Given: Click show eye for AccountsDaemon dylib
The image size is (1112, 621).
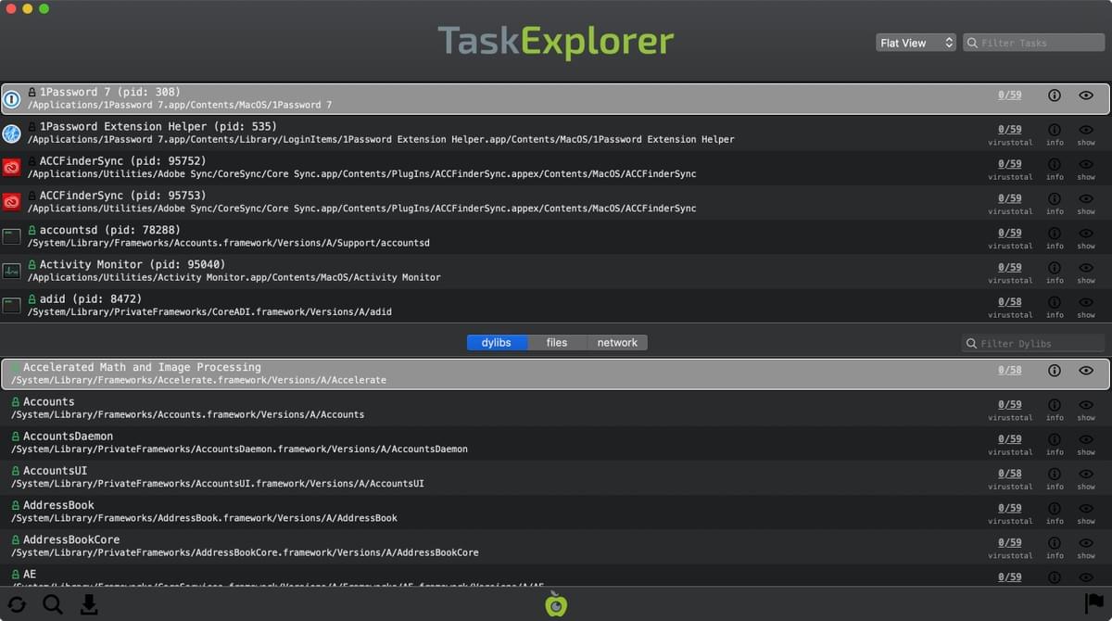Looking at the screenshot, I should (x=1086, y=439).
